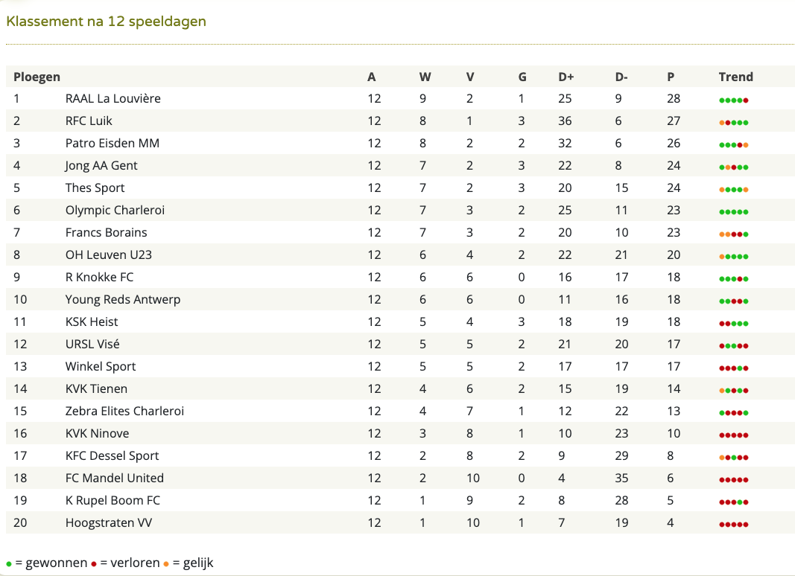795x576 pixels.
Task: Click the Trend column header
Action: coord(735,77)
